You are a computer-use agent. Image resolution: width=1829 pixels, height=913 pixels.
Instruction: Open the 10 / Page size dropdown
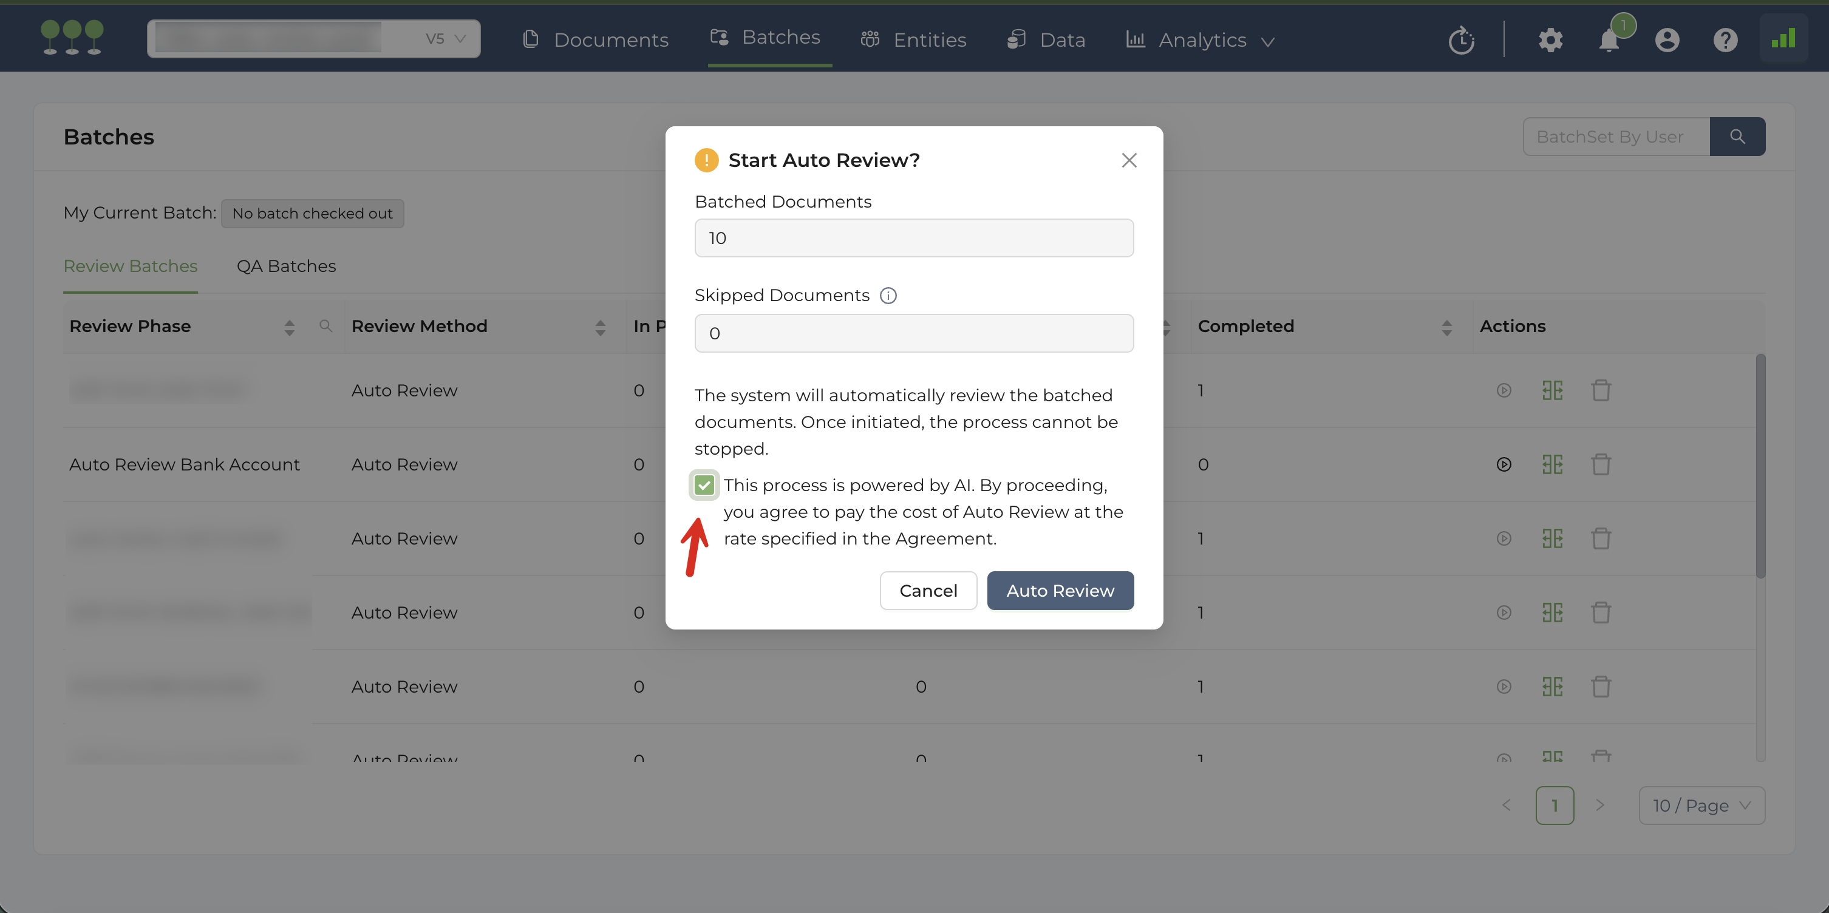tap(1701, 805)
